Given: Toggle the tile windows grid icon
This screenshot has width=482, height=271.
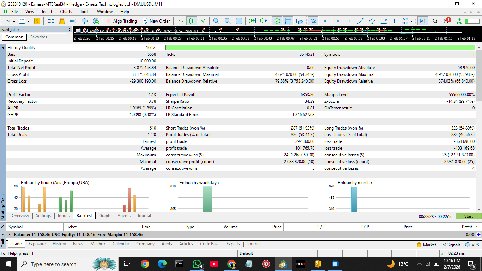Looking at the screenshot, I should [239, 21].
